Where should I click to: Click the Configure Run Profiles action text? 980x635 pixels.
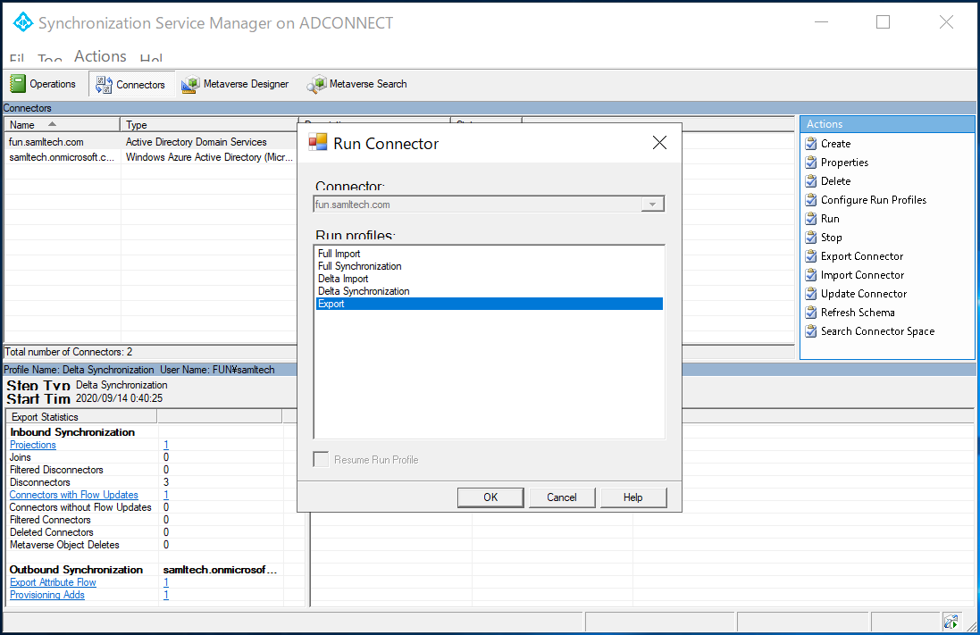(x=874, y=200)
